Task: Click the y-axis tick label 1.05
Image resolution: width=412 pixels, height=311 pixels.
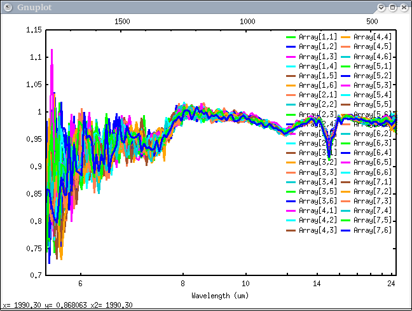Action: click(34, 85)
